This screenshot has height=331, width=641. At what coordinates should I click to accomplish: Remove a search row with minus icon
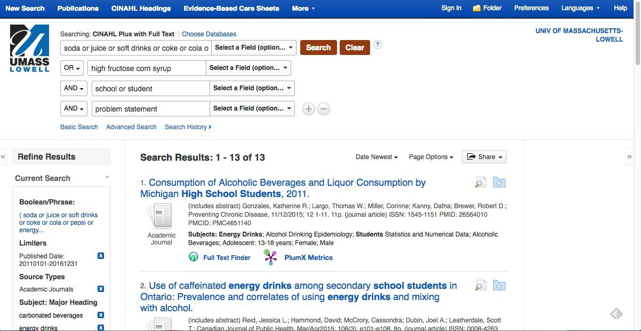point(324,109)
